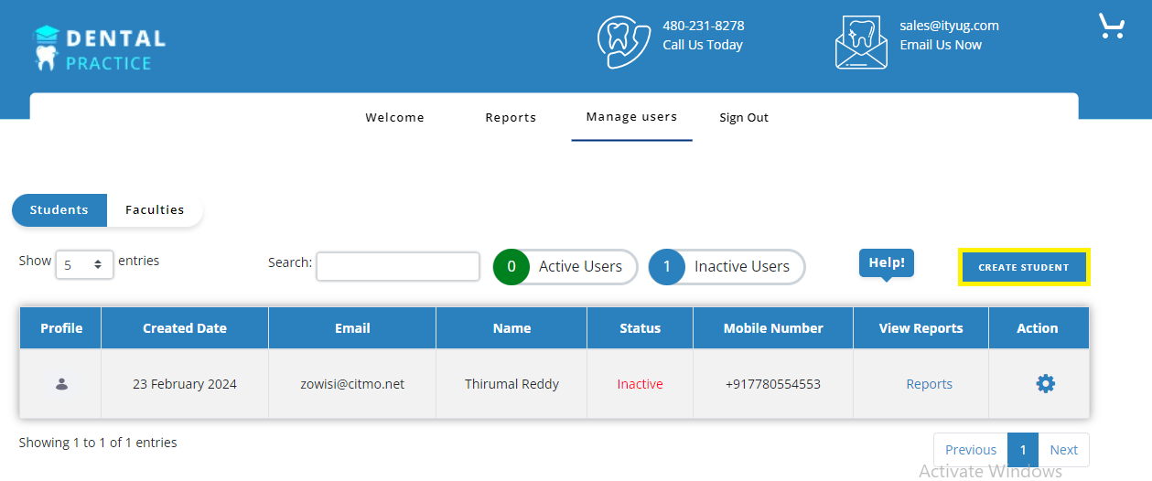Go to the Next pagination page

click(x=1063, y=450)
